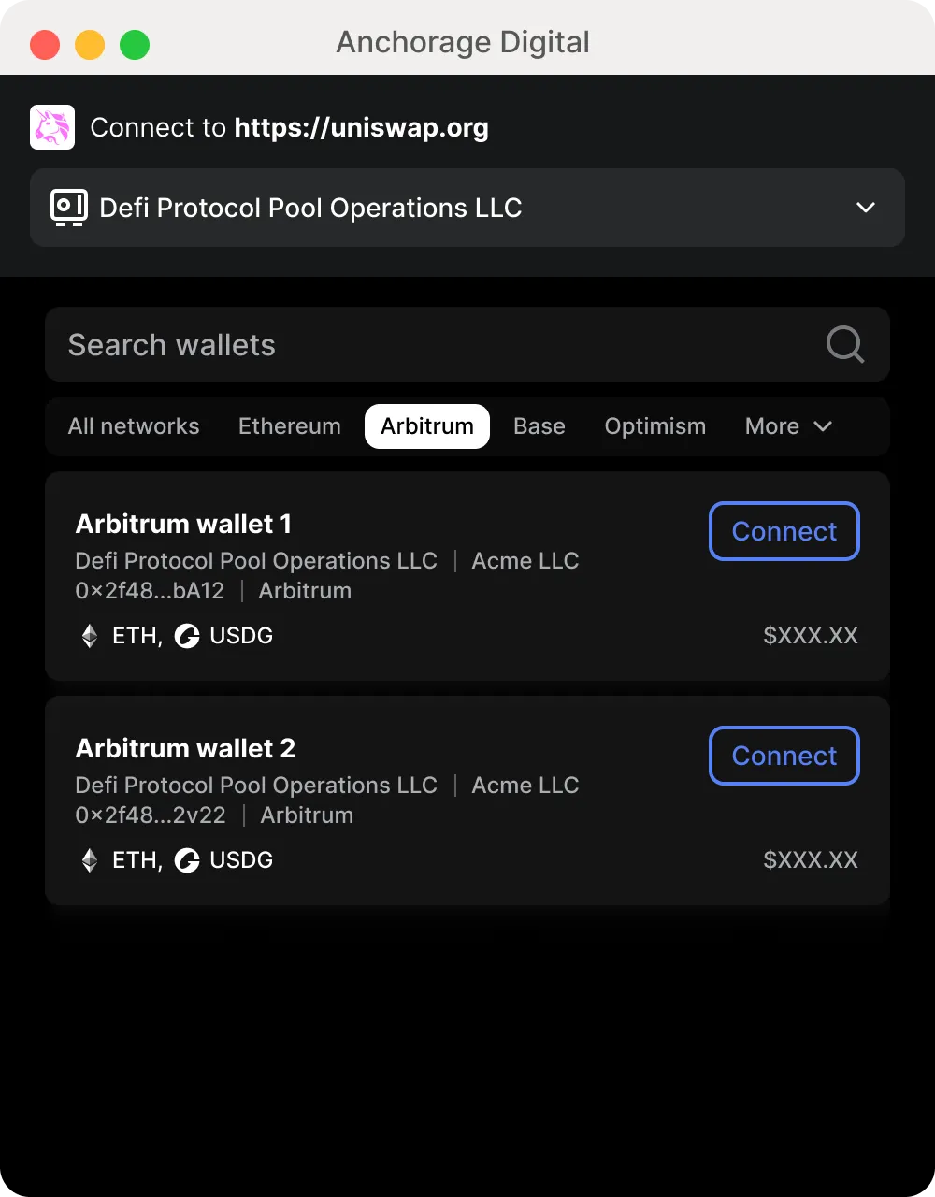
Task: Click the Arbitrum wallet 2 title
Action: 185,748
